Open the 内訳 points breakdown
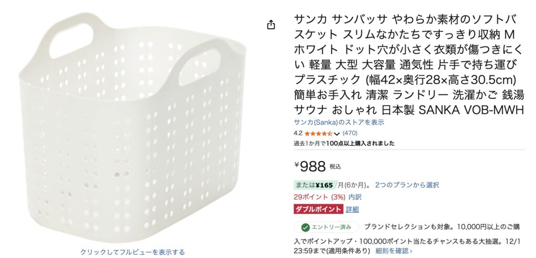536x258 pixels. coord(355,197)
